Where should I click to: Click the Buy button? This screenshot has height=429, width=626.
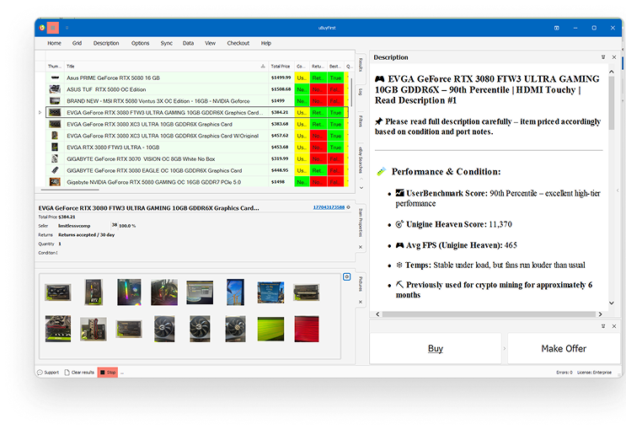point(436,349)
